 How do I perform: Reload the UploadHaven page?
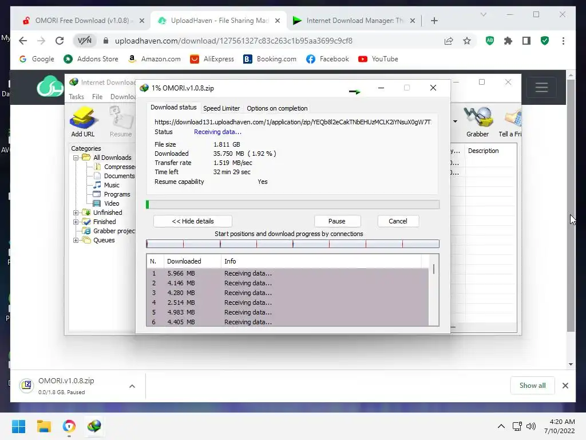[60, 41]
